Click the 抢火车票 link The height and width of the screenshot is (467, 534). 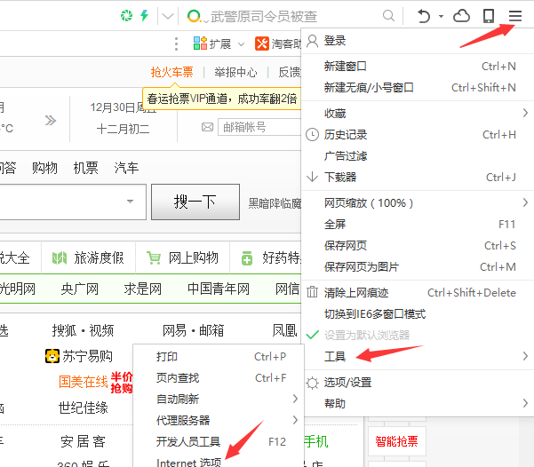[x=171, y=72]
